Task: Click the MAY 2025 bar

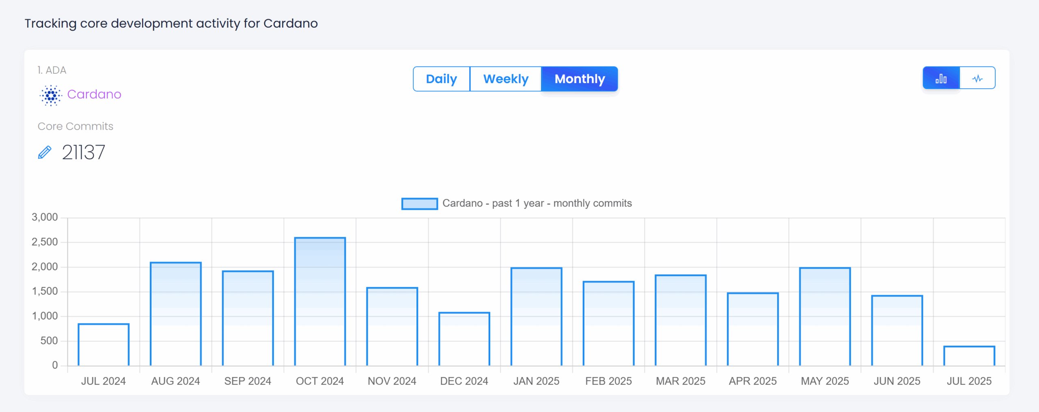Action: [x=825, y=317]
